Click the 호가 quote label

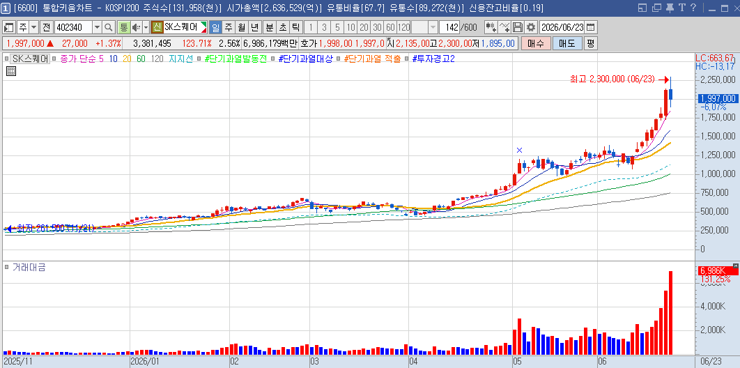pos(309,43)
